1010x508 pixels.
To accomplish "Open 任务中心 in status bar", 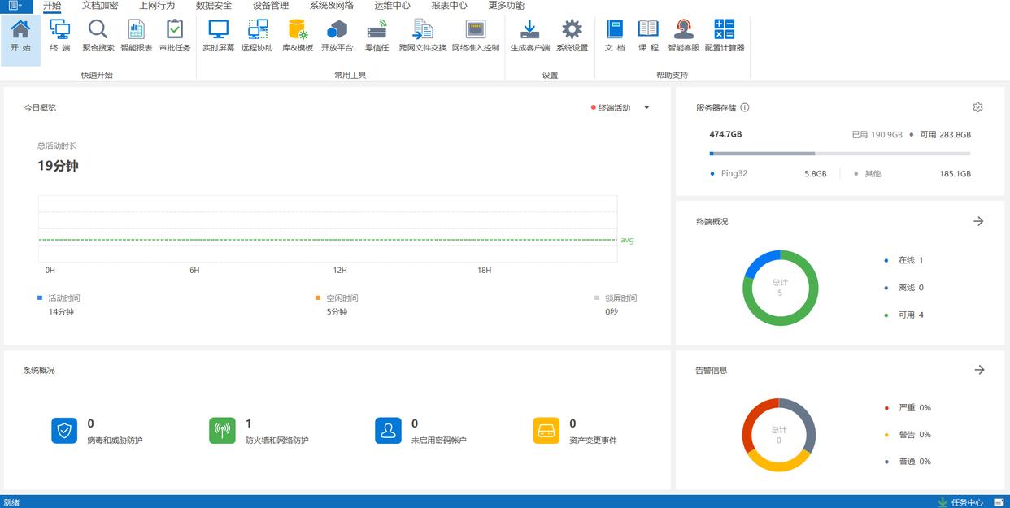I will tap(960, 502).
